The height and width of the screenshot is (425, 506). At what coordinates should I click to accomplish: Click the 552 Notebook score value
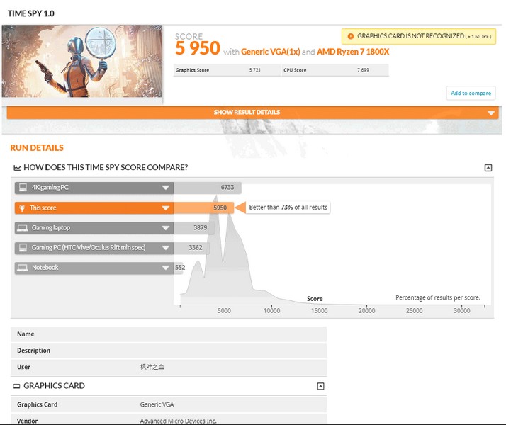pyautogui.click(x=180, y=268)
